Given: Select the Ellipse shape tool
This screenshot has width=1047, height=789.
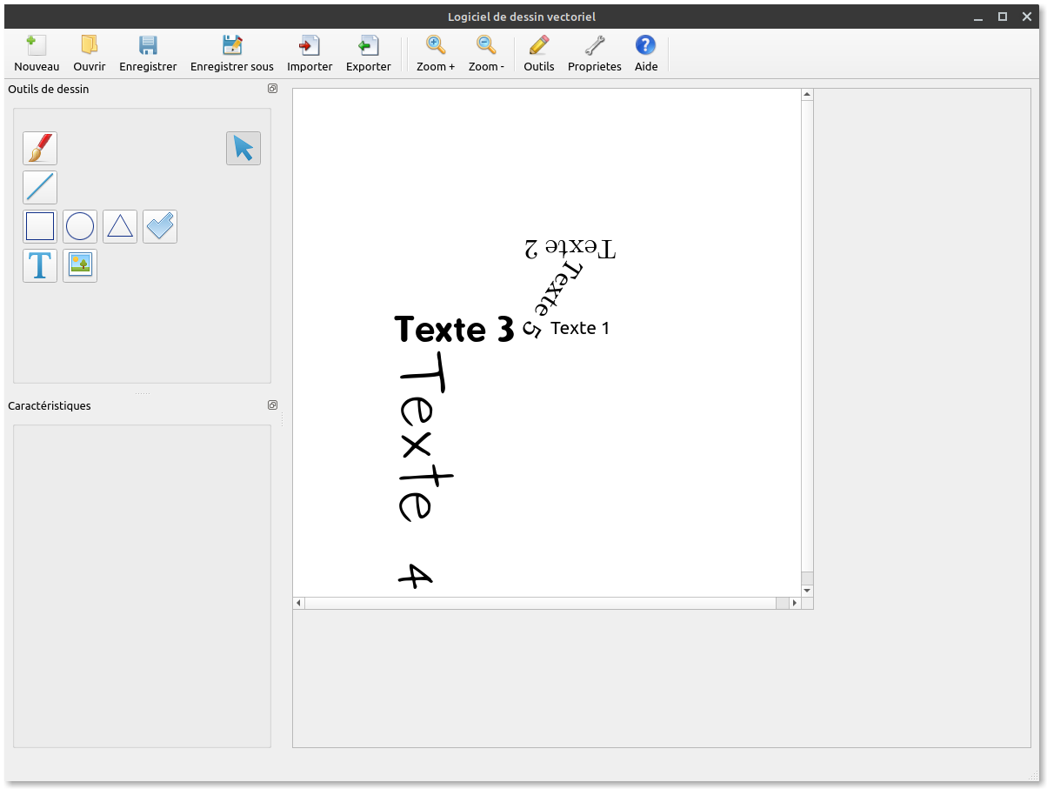Looking at the screenshot, I should [79, 225].
